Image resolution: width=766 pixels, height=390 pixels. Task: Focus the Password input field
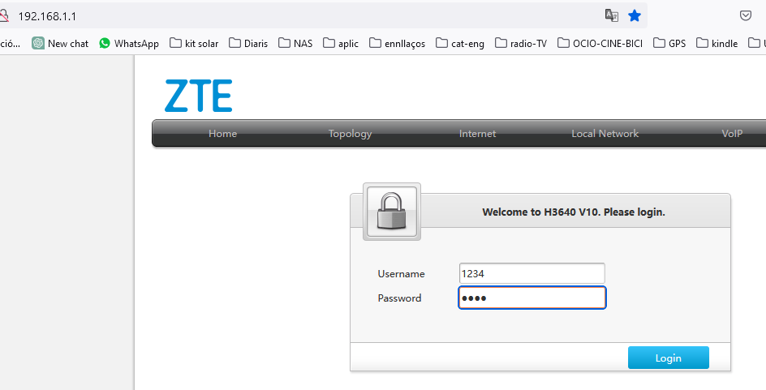[x=531, y=298]
